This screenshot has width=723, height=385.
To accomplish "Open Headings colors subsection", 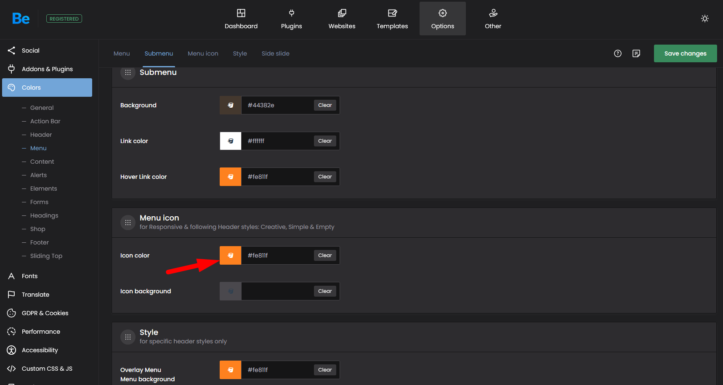I will coord(44,215).
